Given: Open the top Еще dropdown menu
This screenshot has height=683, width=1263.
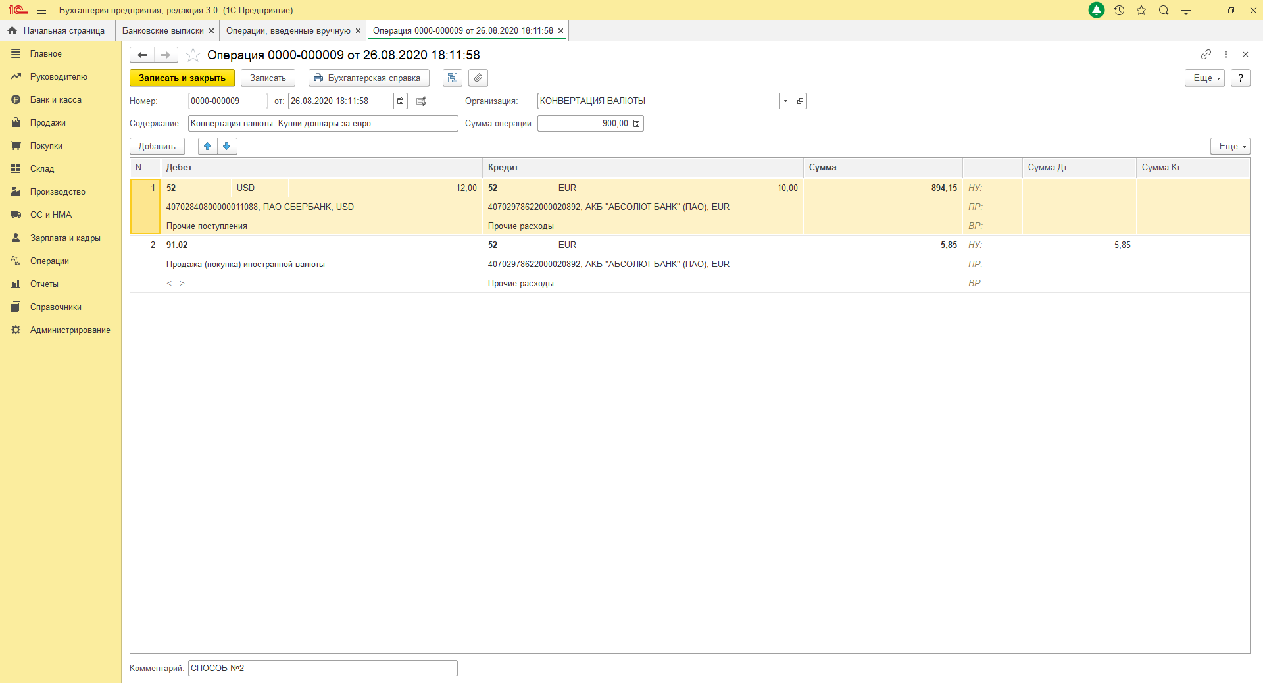Looking at the screenshot, I should (1204, 78).
